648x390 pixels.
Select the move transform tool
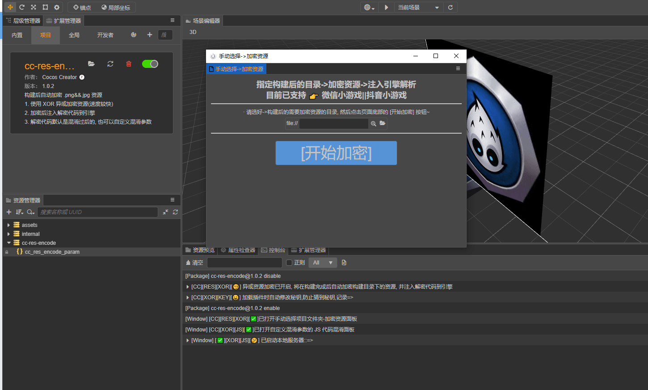pos(10,7)
